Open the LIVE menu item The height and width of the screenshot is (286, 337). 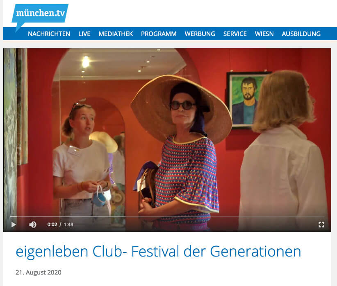tap(84, 34)
